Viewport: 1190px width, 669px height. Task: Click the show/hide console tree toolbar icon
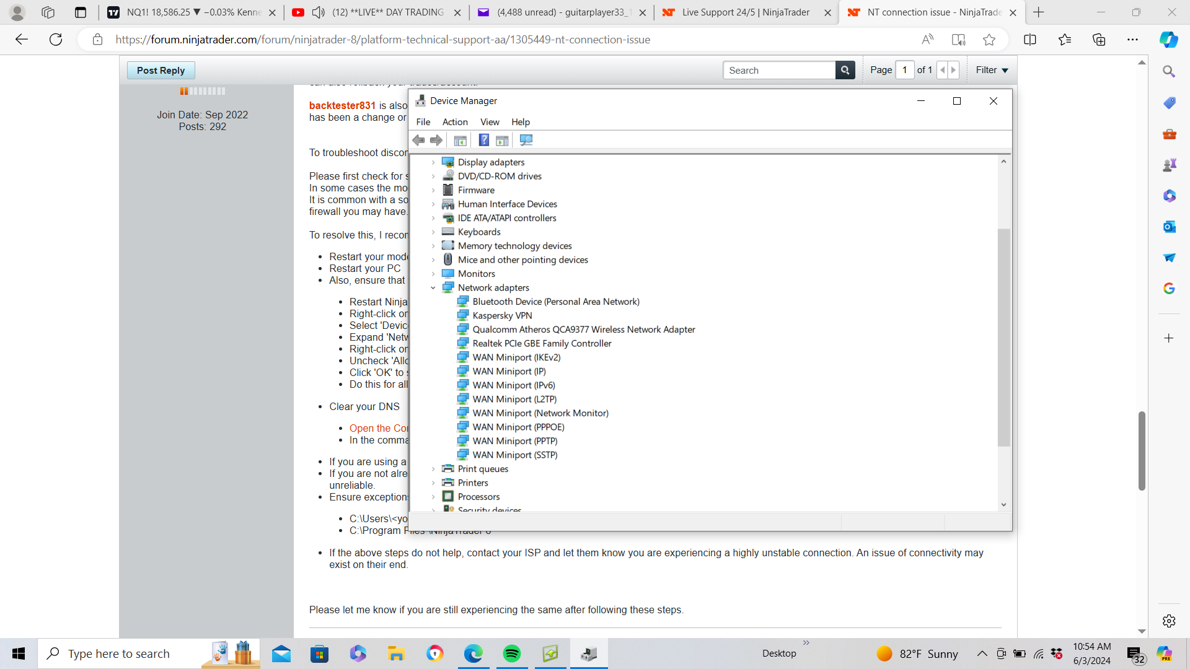tap(460, 141)
